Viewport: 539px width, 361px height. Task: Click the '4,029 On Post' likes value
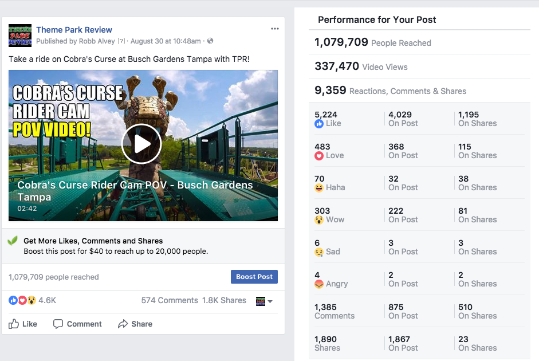click(x=403, y=119)
